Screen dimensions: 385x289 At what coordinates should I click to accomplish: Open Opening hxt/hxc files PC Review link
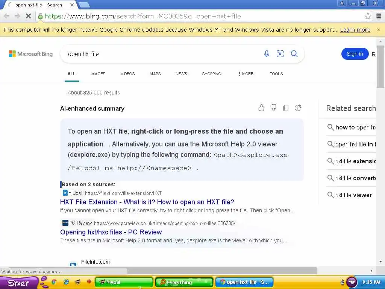(111, 232)
